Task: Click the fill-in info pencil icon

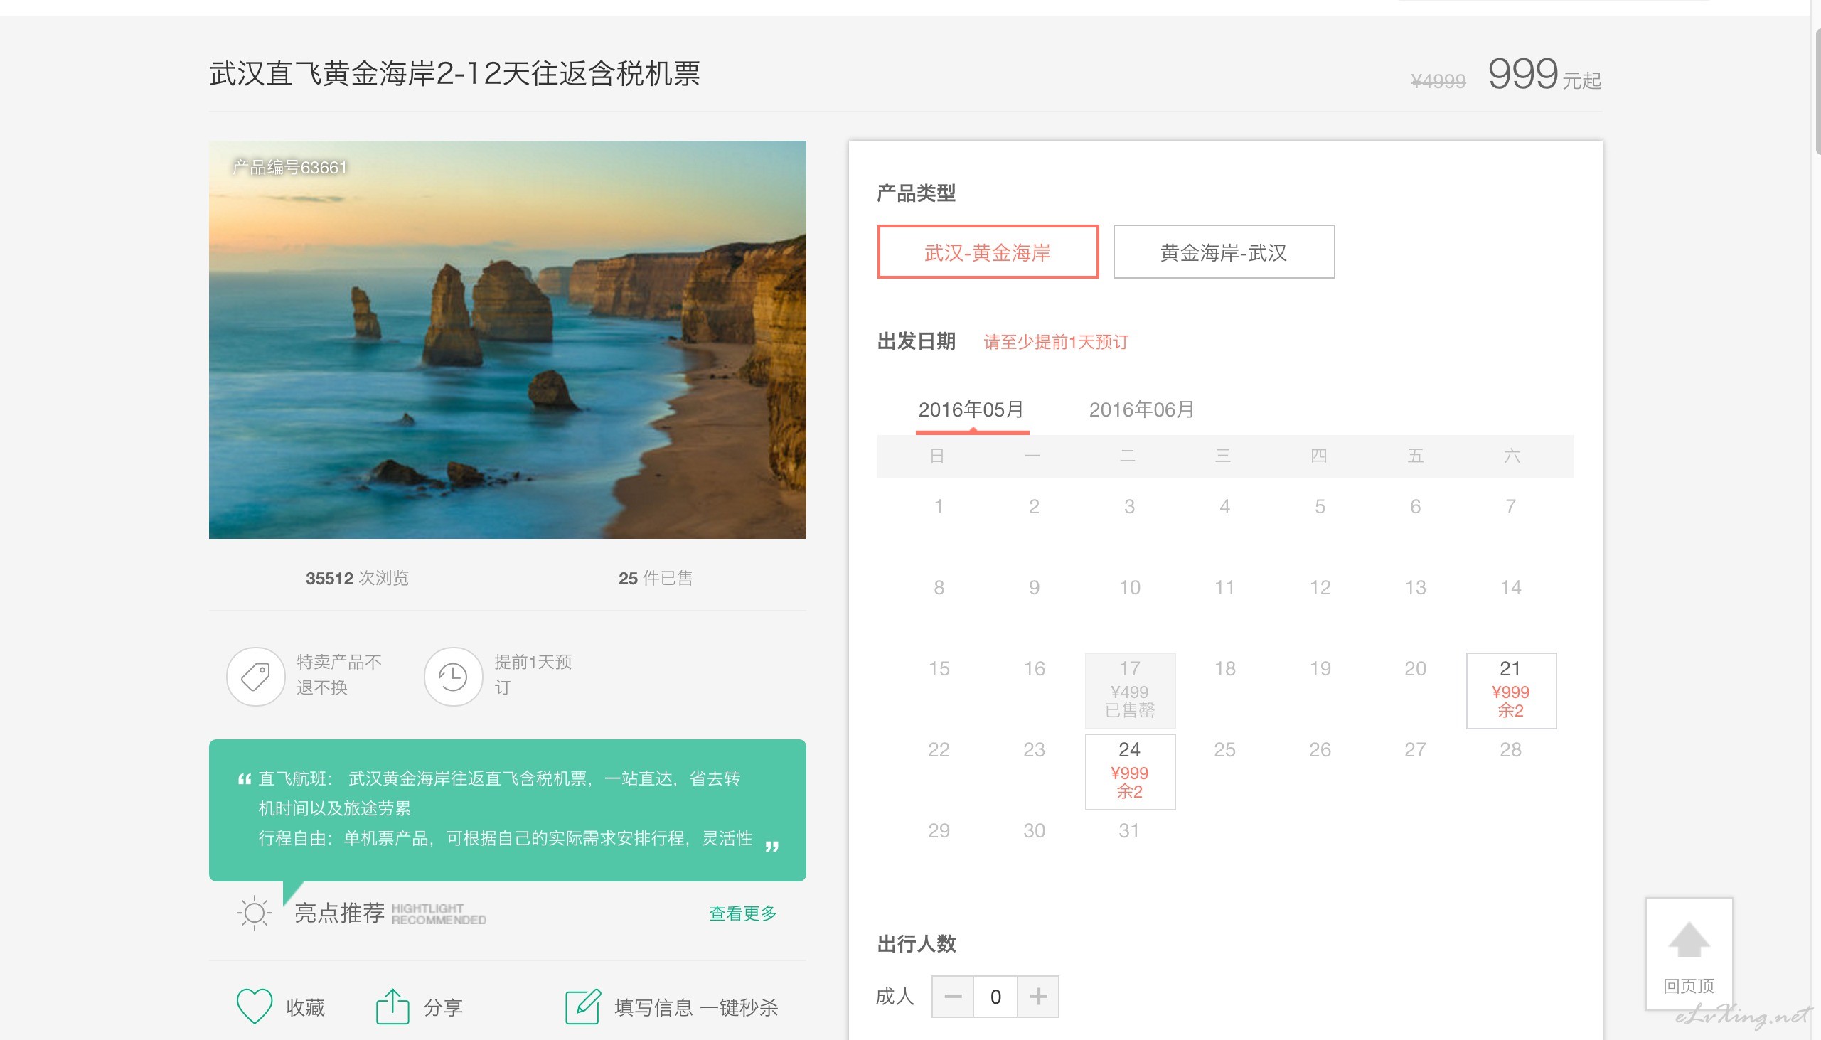Action: (x=583, y=1006)
